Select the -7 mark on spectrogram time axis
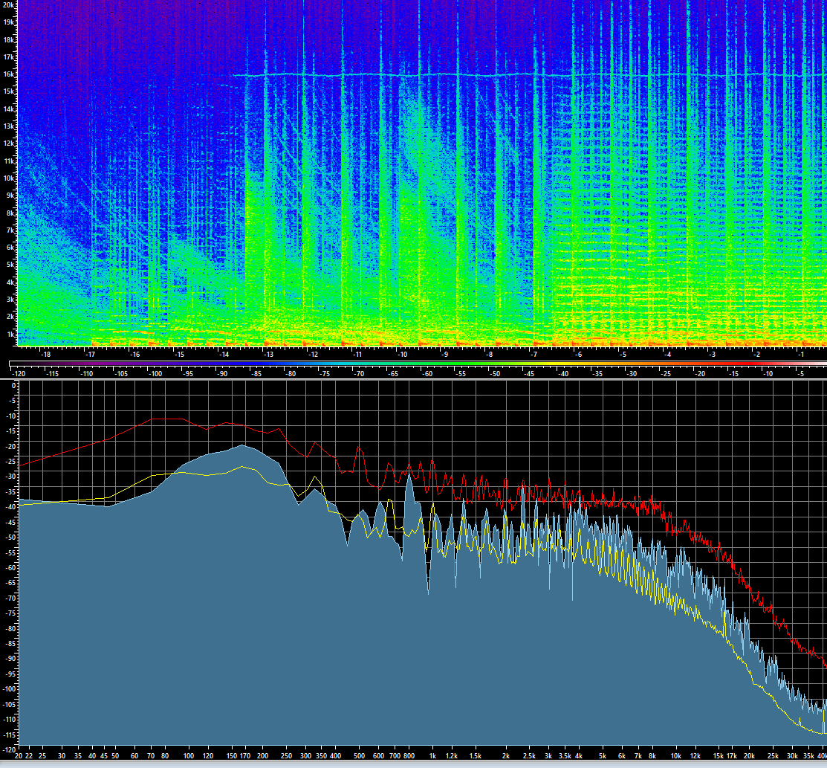827x768 pixels. pyautogui.click(x=534, y=355)
